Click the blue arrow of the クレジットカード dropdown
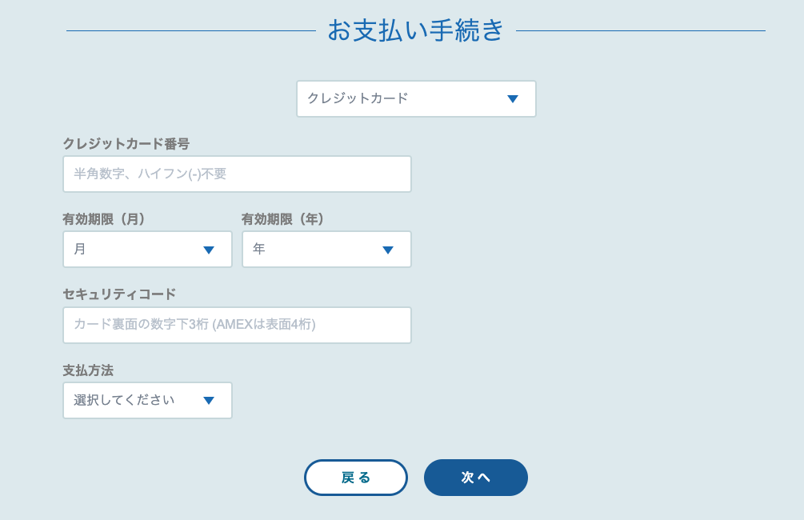 (513, 99)
